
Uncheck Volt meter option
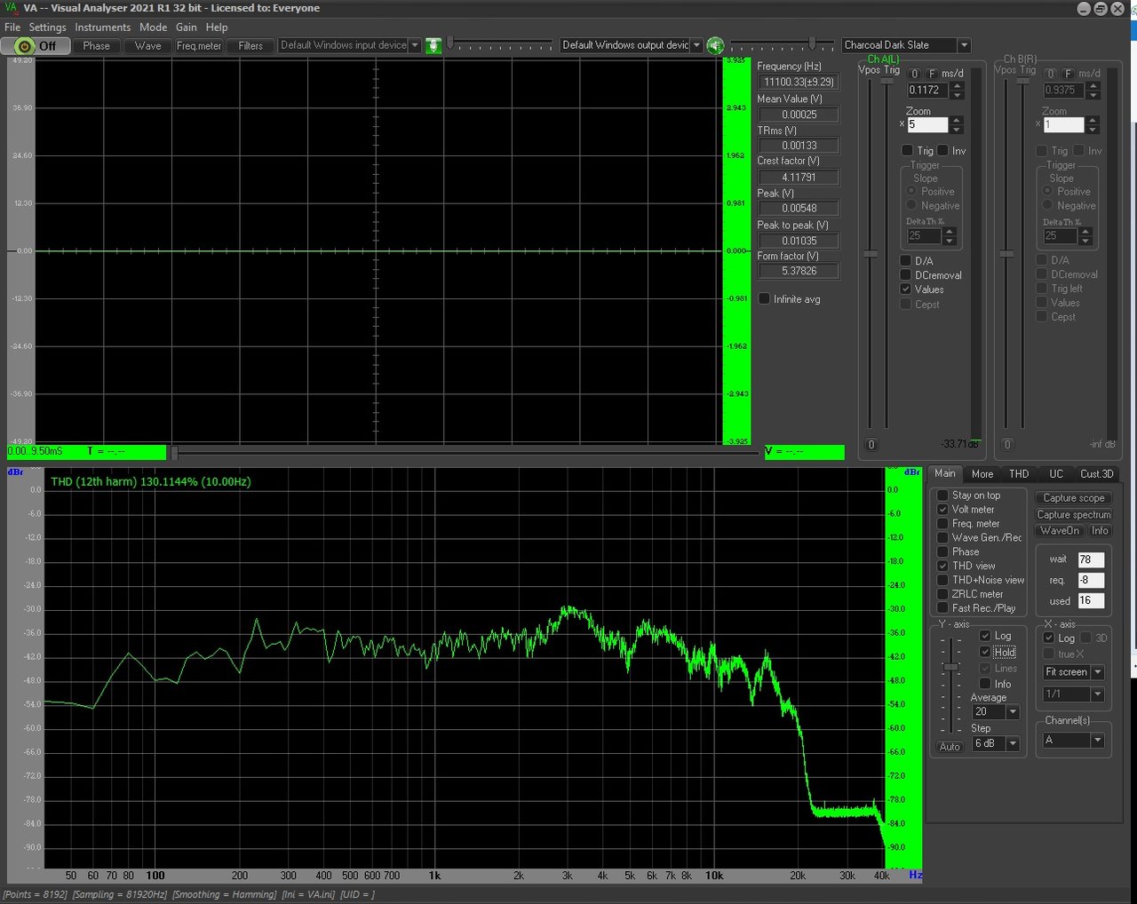point(942,510)
